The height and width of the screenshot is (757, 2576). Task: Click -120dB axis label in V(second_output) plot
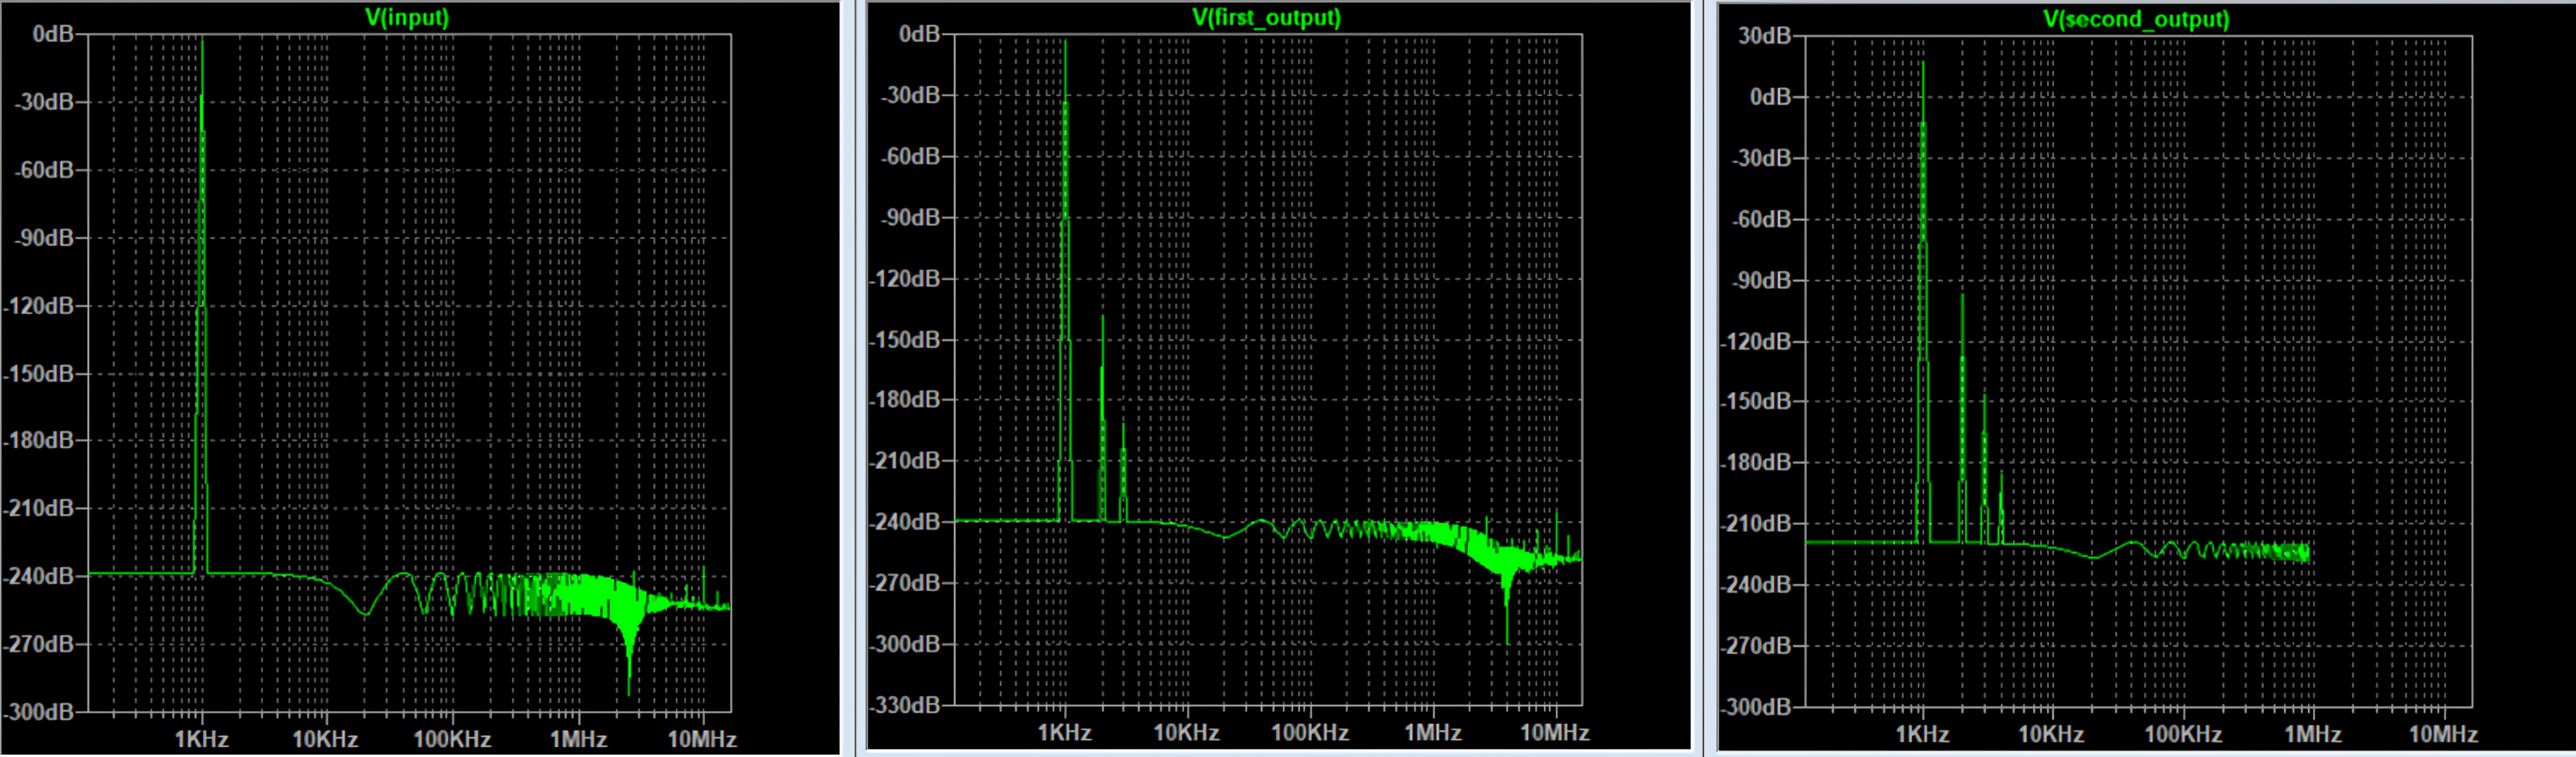click(x=1756, y=342)
